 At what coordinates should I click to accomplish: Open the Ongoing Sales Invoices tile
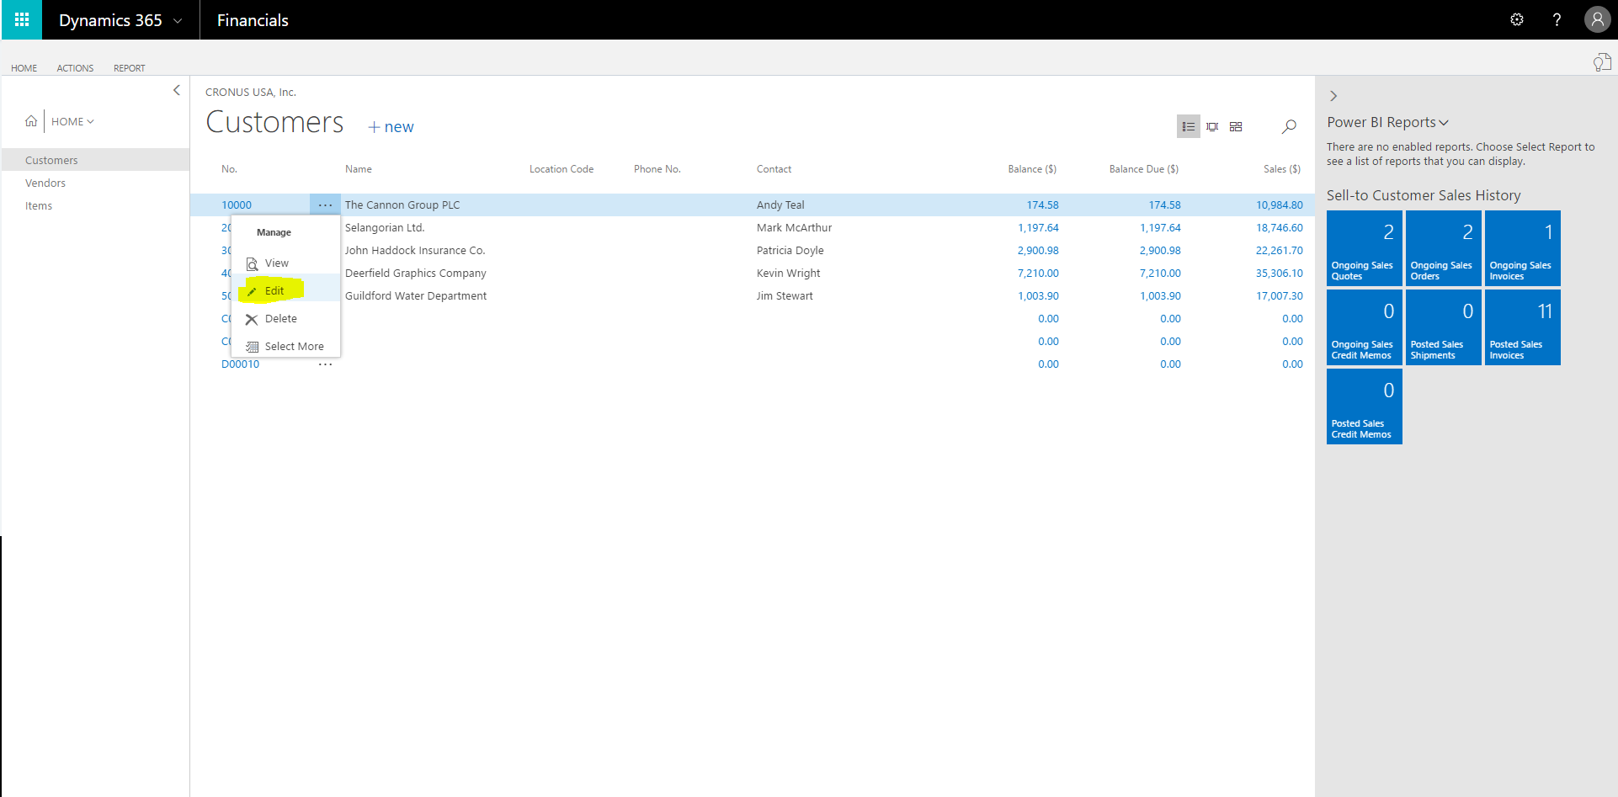[1522, 248]
